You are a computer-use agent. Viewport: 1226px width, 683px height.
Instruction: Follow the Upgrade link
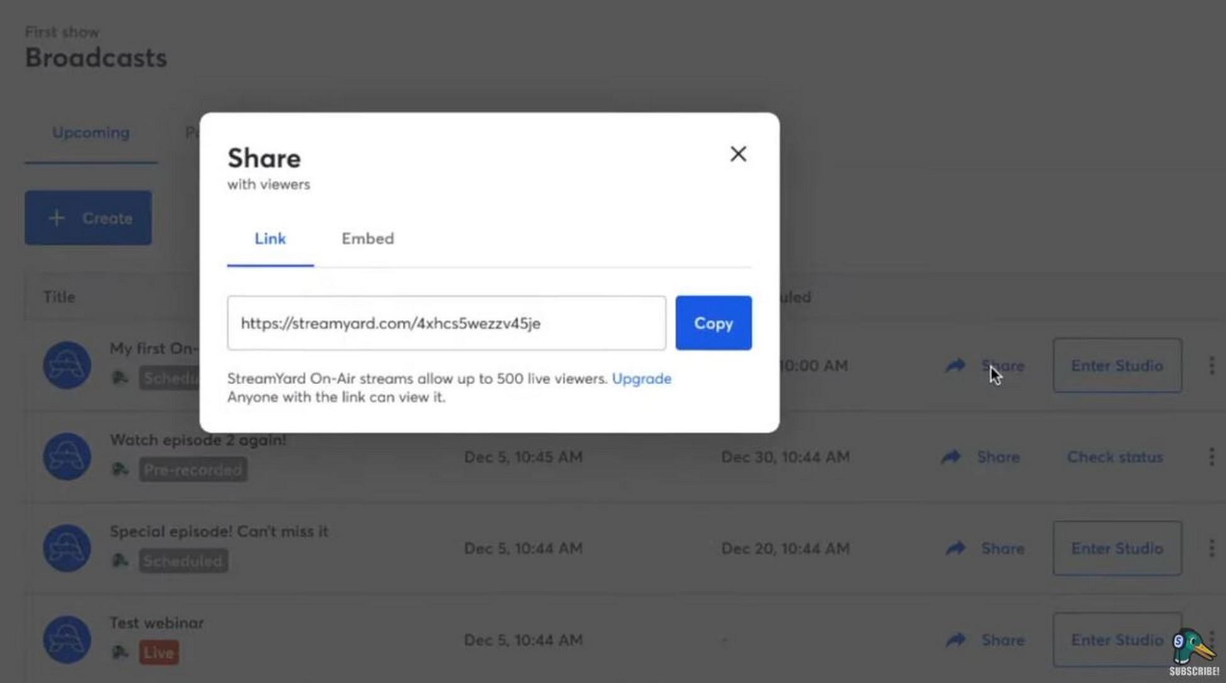tap(642, 379)
